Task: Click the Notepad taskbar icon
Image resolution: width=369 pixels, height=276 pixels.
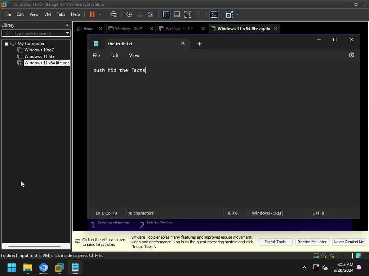Action: (75, 267)
